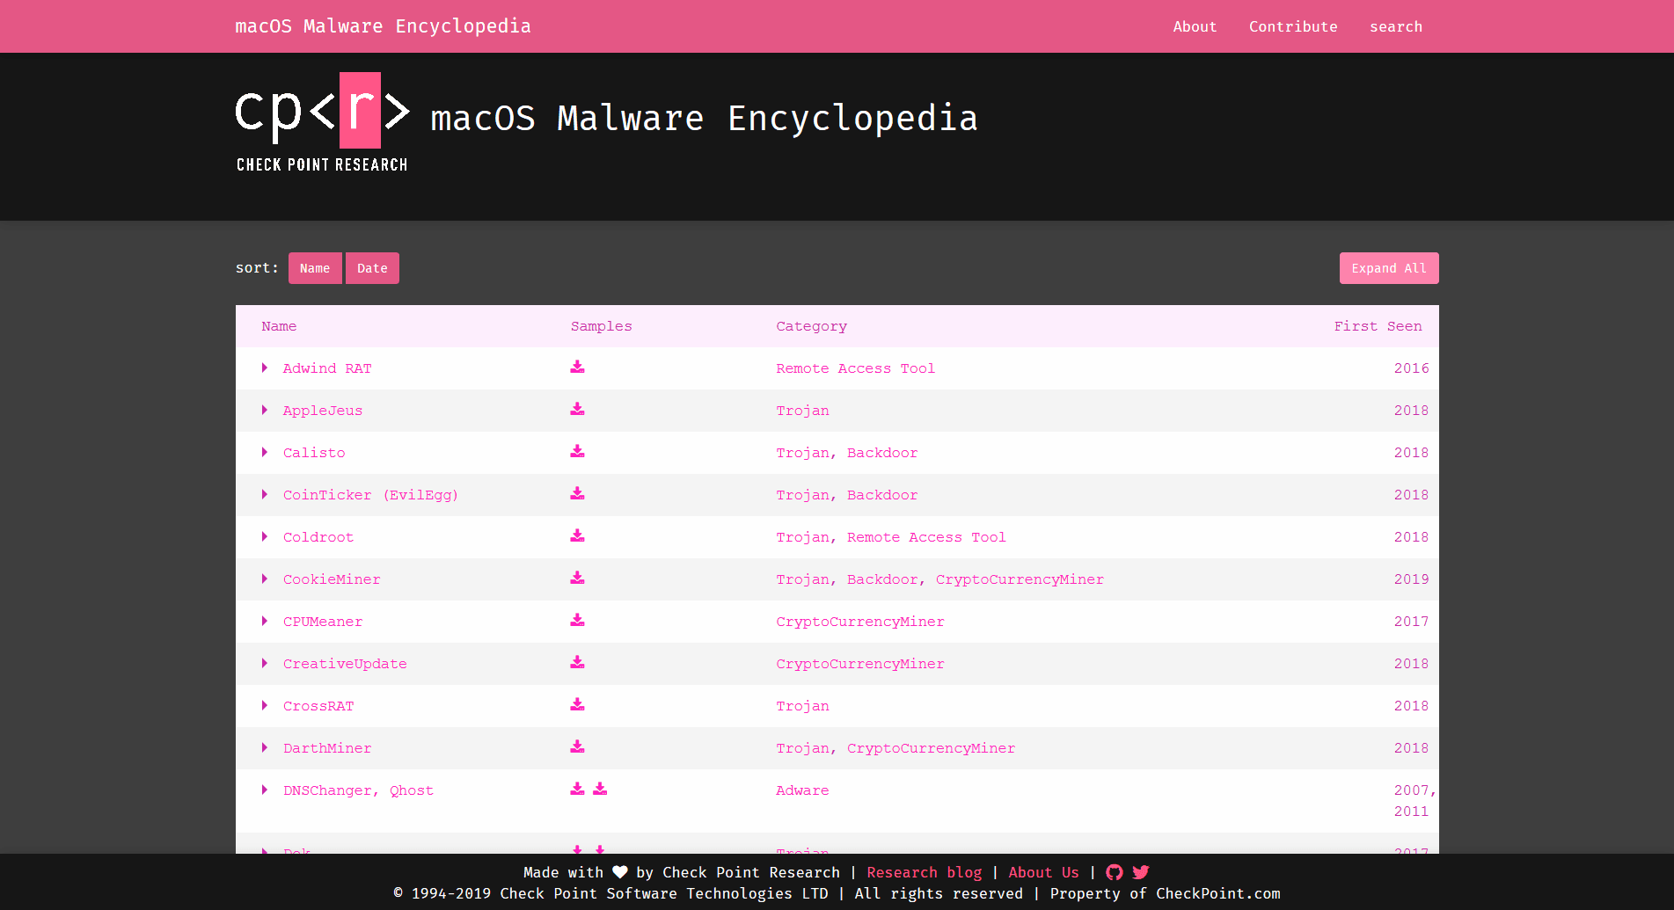Expand the CrossRAT row arrow
The width and height of the screenshot is (1674, 910).
(264, 705)
